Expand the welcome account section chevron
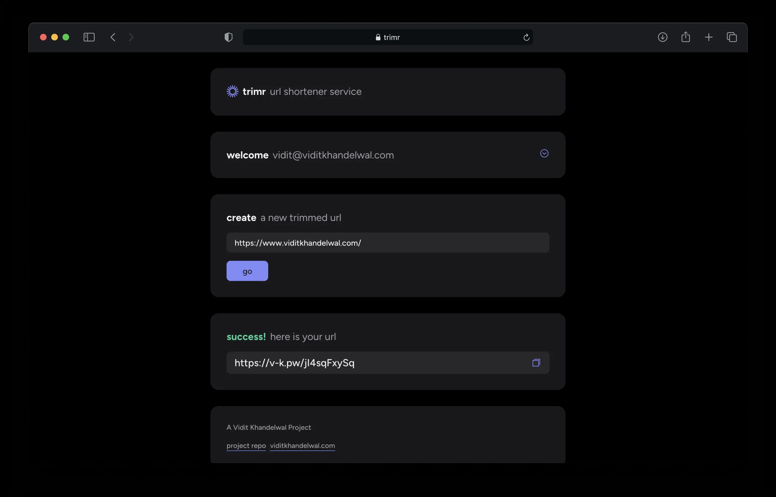 click(x=544, y=153)
